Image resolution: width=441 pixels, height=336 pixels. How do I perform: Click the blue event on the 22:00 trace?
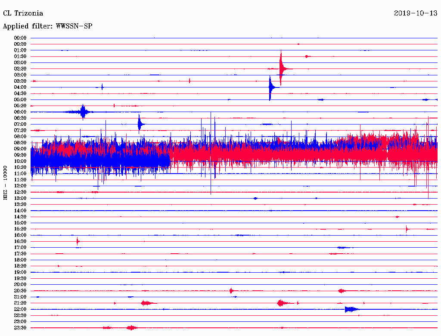point(351,309)
